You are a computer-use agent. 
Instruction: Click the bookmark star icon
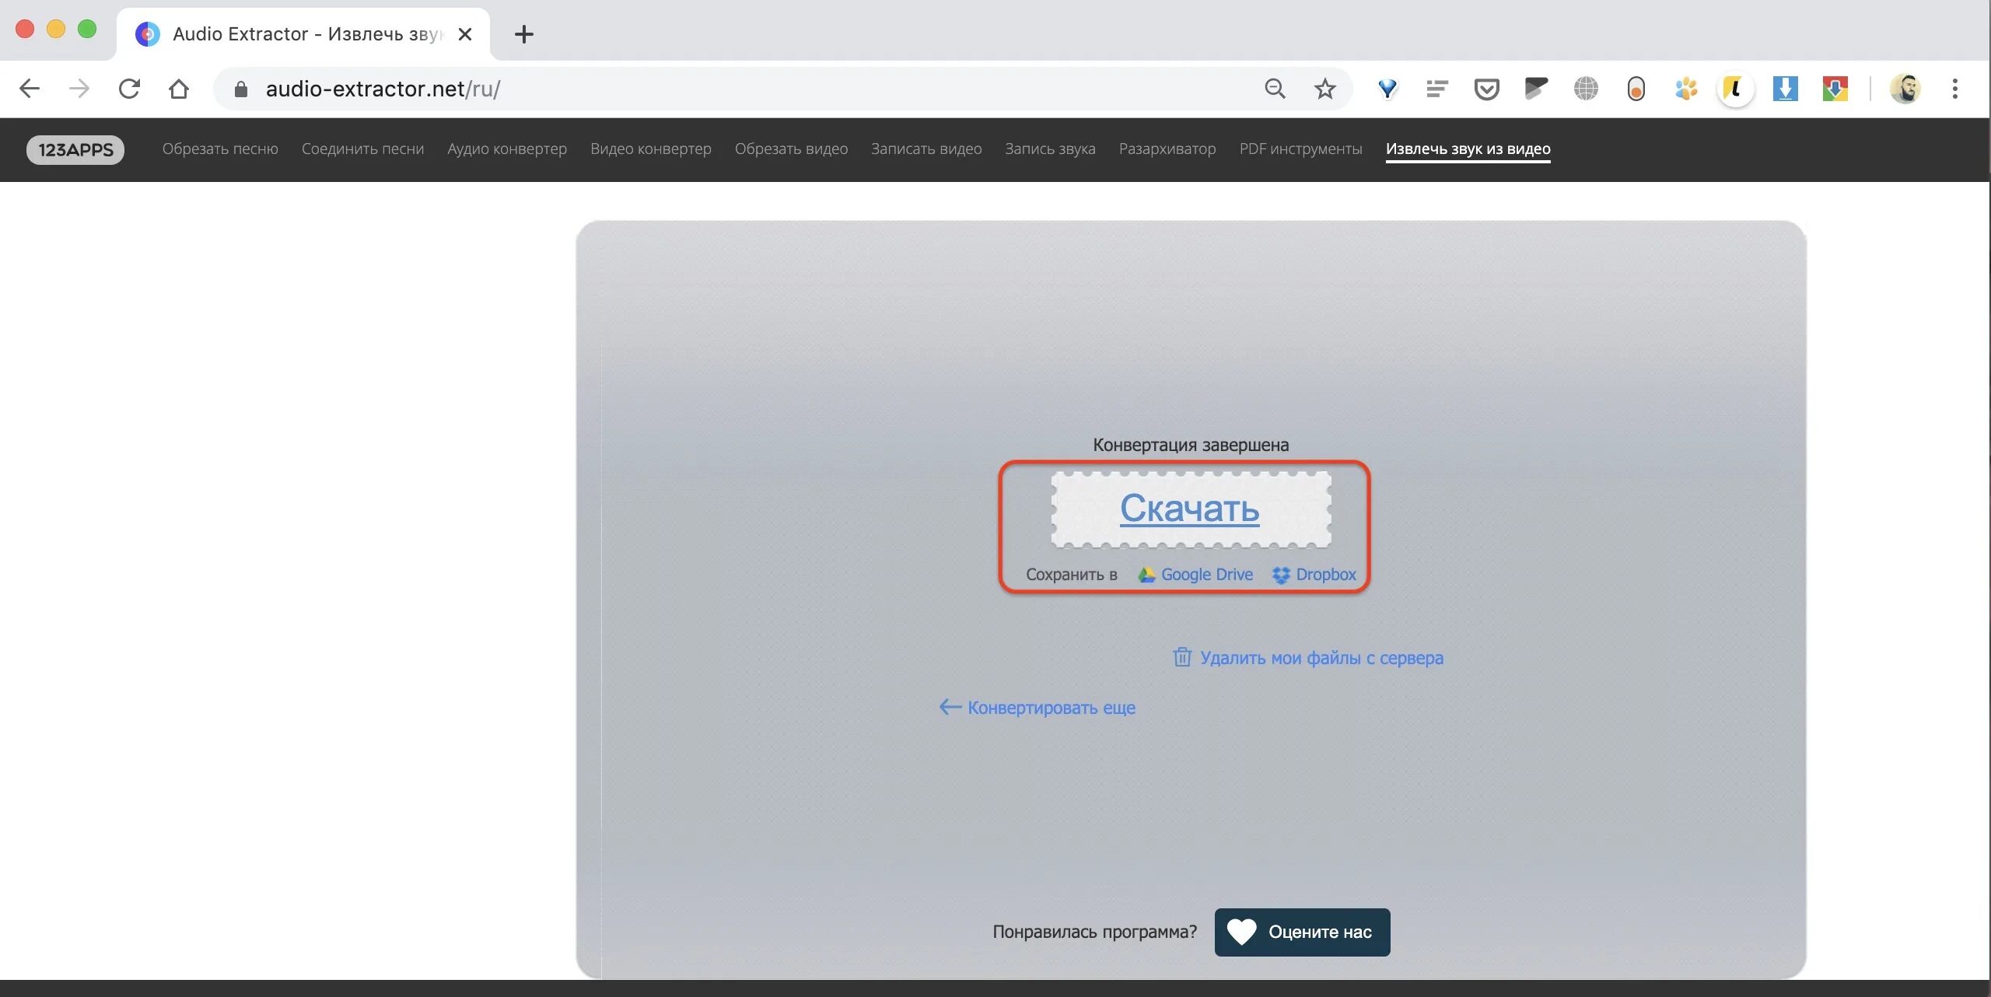point(1324,89)
